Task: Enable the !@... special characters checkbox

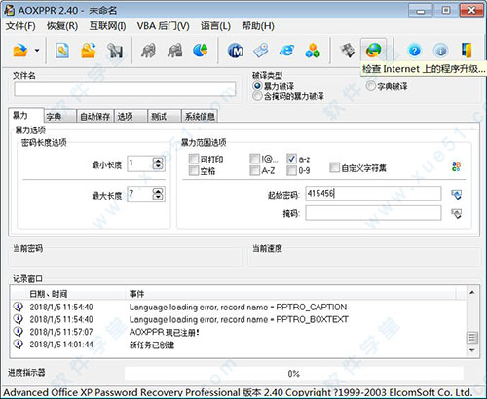Action: (x=255, y=159)
